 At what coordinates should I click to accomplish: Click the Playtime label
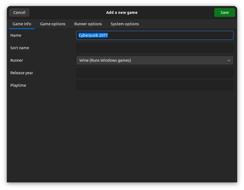coord(18,85)
